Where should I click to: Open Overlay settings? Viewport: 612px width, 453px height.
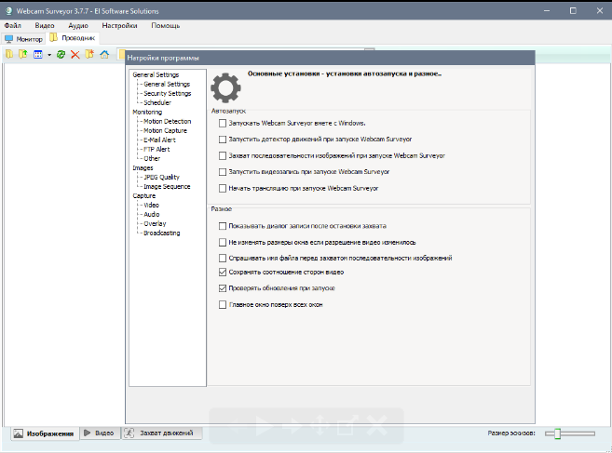(155, 224)
